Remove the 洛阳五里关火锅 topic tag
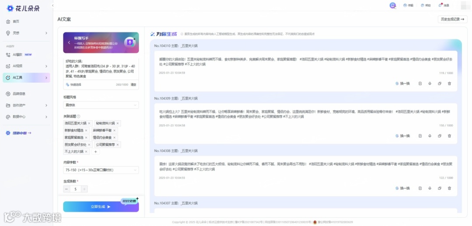 coord(89,123)
